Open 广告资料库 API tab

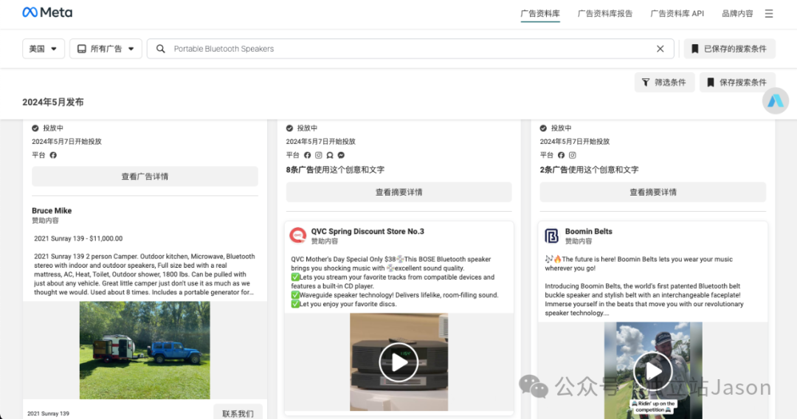pos(677,14)
